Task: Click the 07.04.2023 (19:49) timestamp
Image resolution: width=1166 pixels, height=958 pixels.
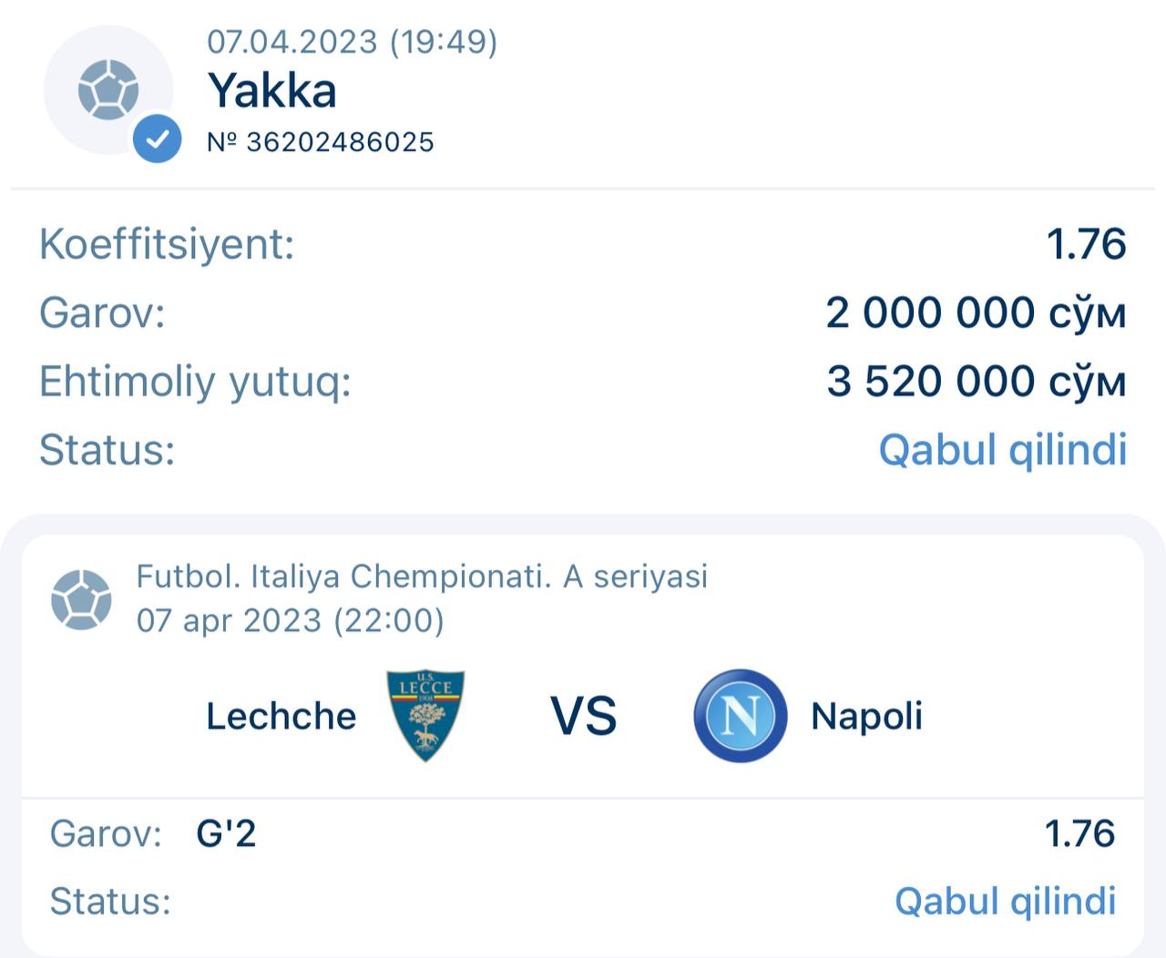Action: tap(352, 42)
